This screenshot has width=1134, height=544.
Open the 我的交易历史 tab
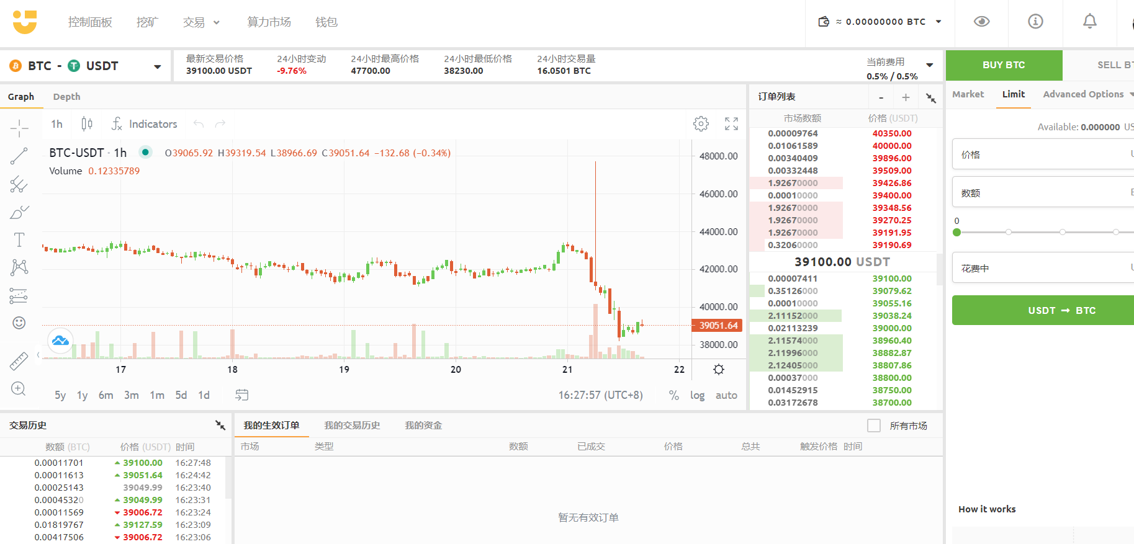pyautogui.click(x=352, y=426)
